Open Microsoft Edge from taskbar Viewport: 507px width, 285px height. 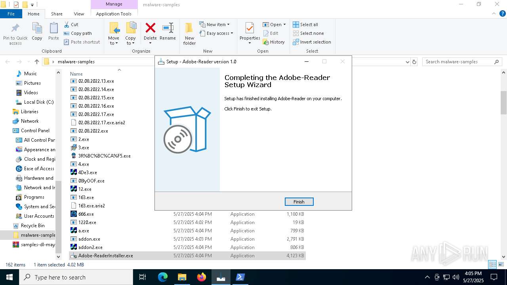[x=163, y=277]
